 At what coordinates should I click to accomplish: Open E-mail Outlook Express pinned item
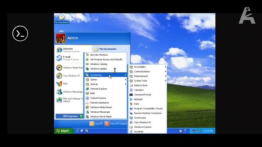70,58
